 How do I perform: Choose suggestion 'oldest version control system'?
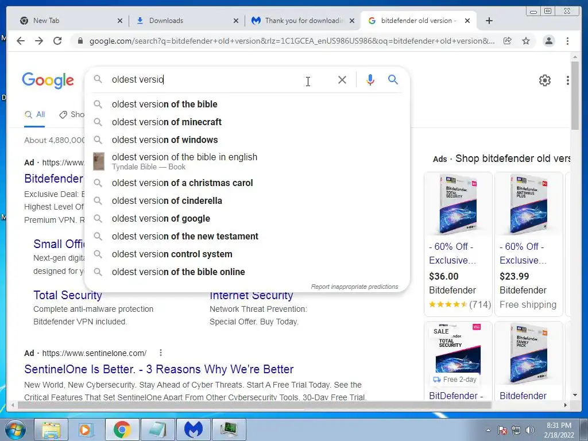coord(247,254)
